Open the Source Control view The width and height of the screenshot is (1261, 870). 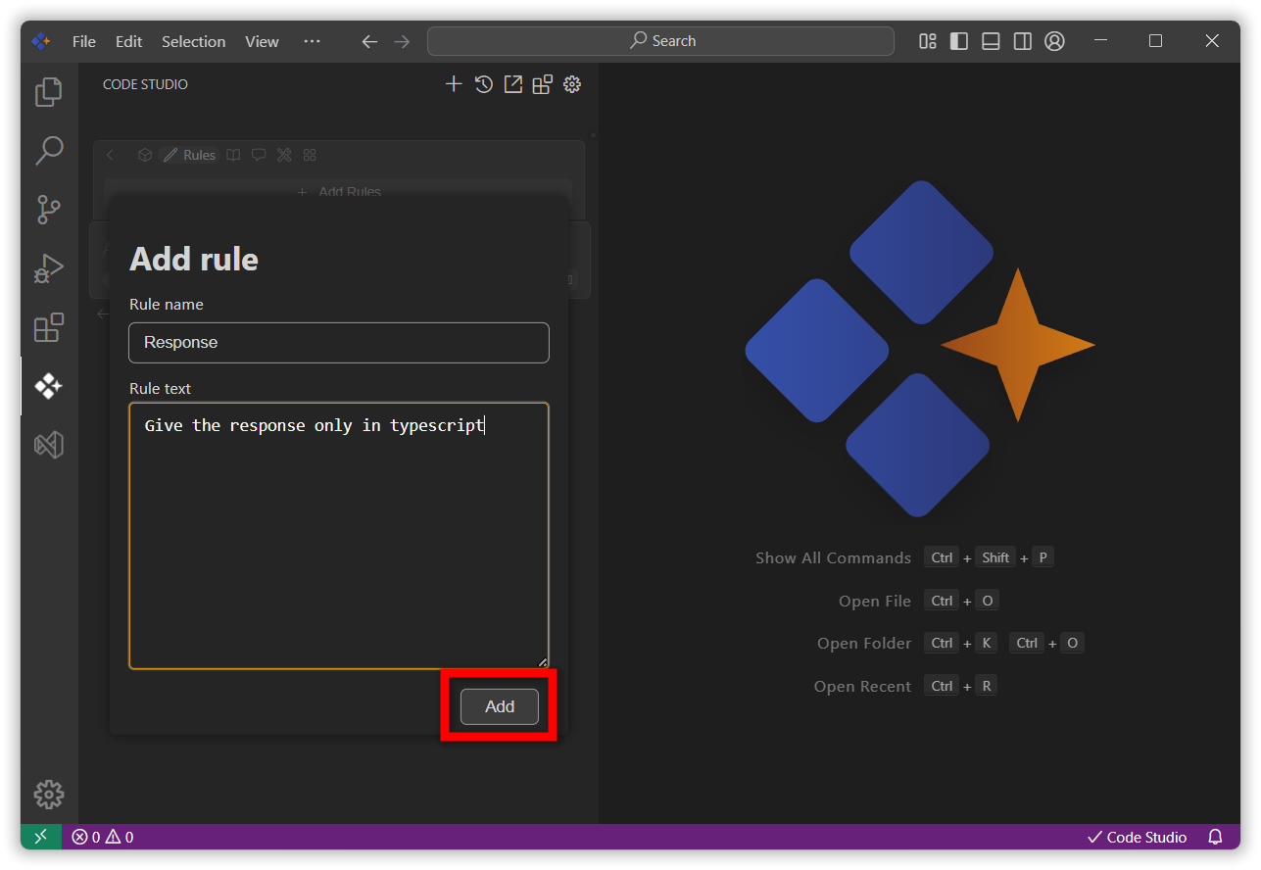pyautogui.click(x=49, y=210)
